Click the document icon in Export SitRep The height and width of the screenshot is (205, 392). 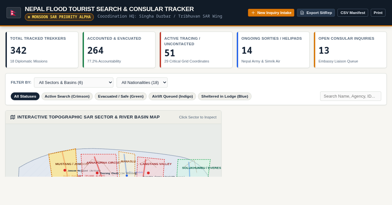[x=302, y=13]
